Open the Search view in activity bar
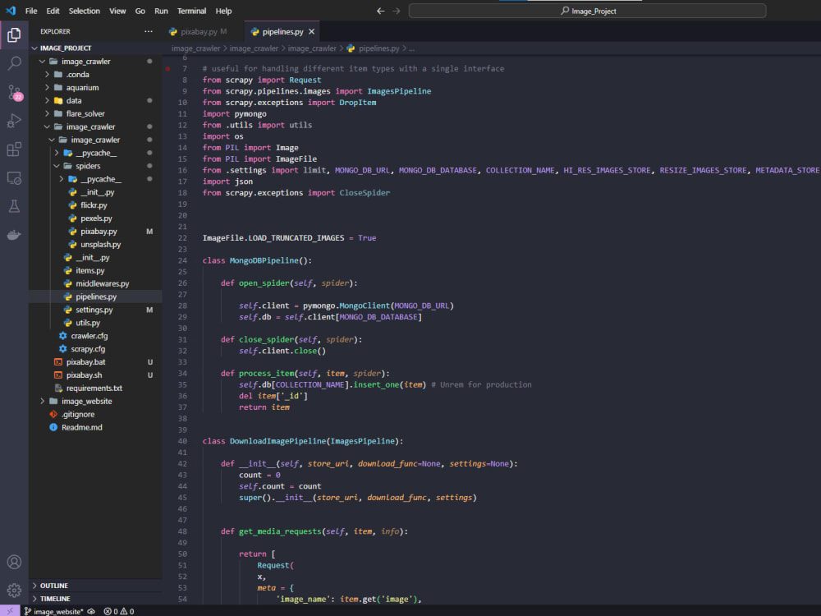 [x=14, y=62]
